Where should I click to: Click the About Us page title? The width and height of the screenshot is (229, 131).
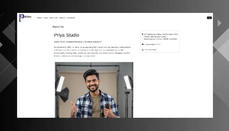click(58, 27)
